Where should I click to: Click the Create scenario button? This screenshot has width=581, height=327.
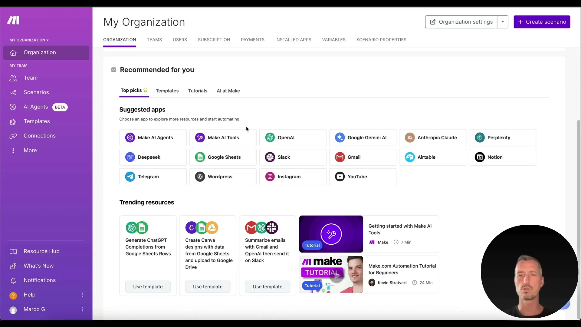click(542, 22)
